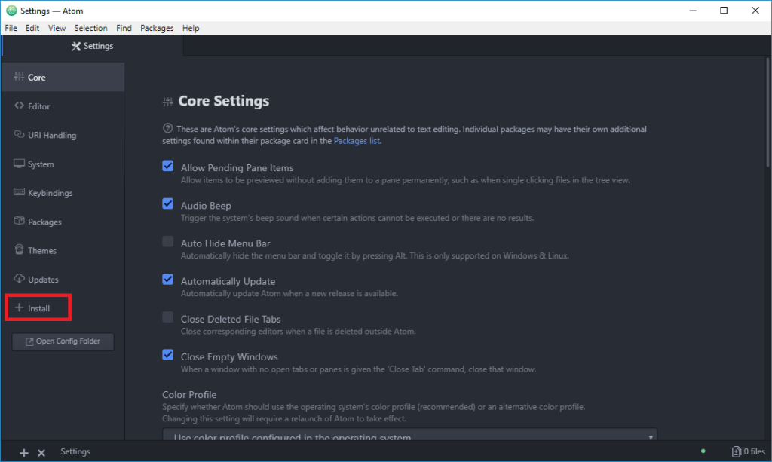Enable Auto Hide Menu Bar
The image size is (772, 462).
tap(167, 241)
